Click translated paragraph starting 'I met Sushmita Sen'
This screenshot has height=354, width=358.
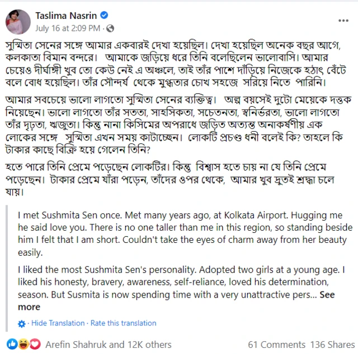pyautogui.click(x=185, y=233)
